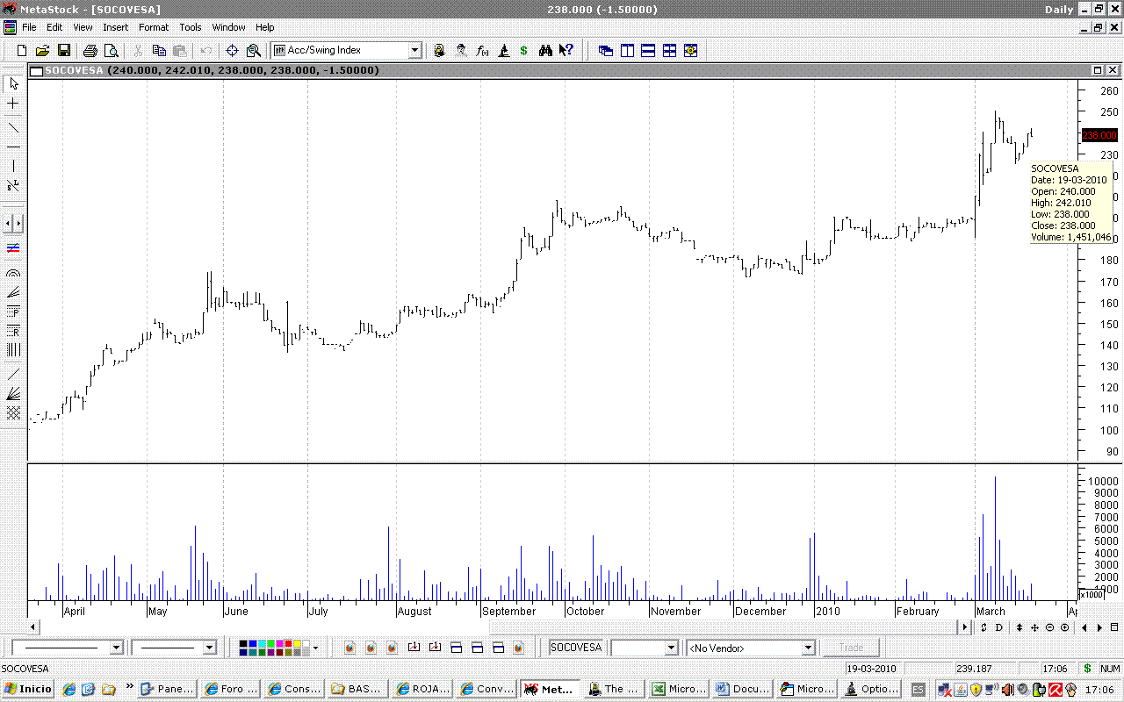Image resolution: width=1124 pixels, height=702 pixels.
Task: Open the Edit menu
Action: click(54, 27)
